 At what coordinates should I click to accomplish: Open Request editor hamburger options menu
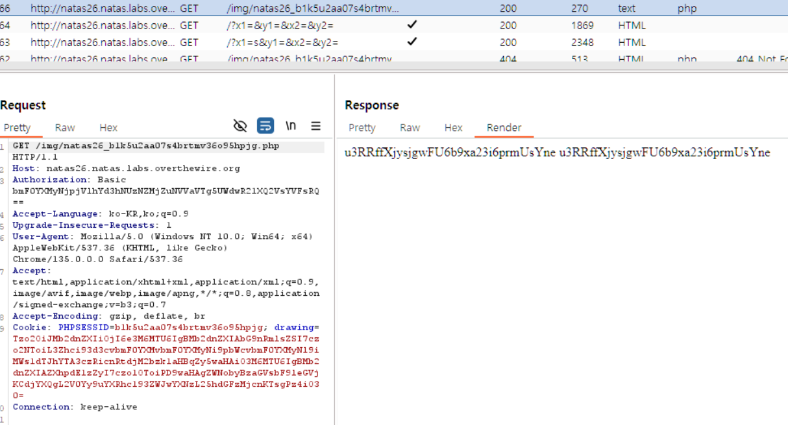click(x=316, y=126)
